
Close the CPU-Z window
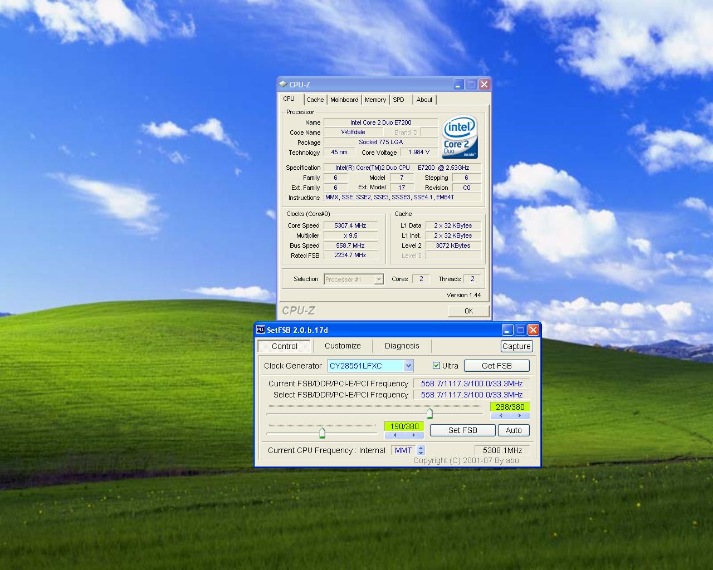tap(484, 85)
